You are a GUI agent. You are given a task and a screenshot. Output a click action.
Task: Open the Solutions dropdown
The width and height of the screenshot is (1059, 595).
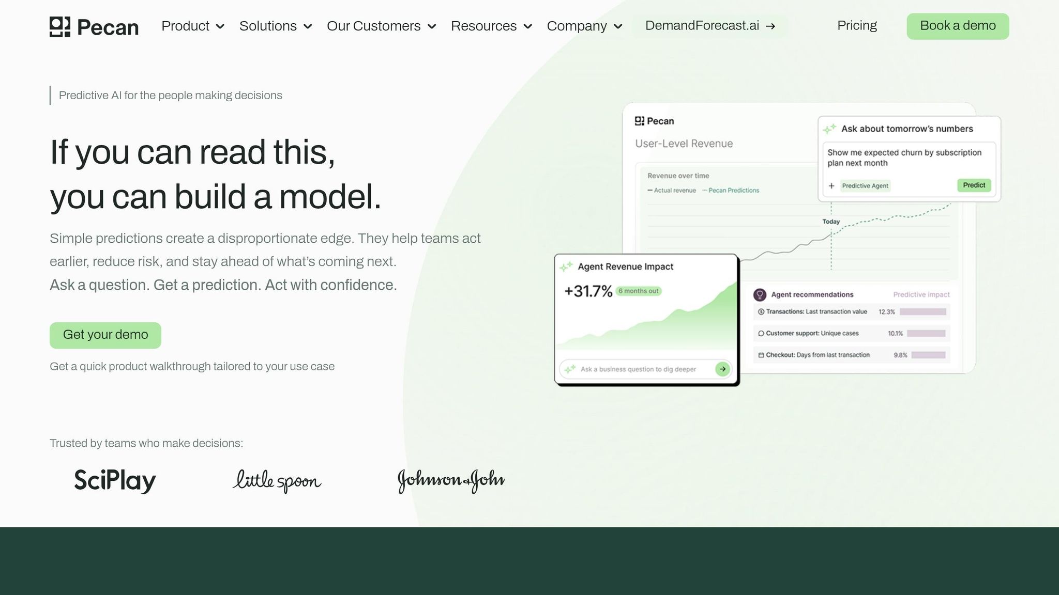(x=275, y=26)
